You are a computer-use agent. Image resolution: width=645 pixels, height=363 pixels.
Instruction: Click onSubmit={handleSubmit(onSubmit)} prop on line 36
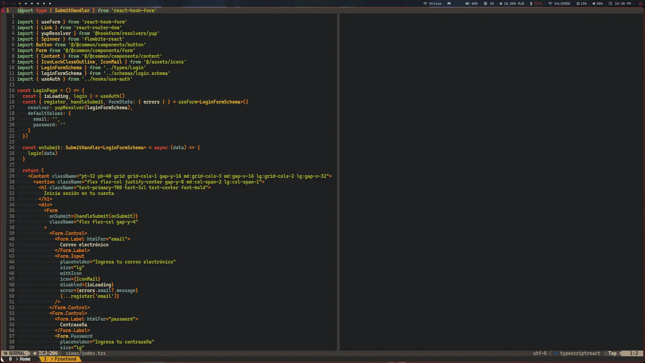[x=94, y=216]
